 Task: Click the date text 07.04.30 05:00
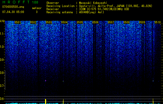[13, 12]
